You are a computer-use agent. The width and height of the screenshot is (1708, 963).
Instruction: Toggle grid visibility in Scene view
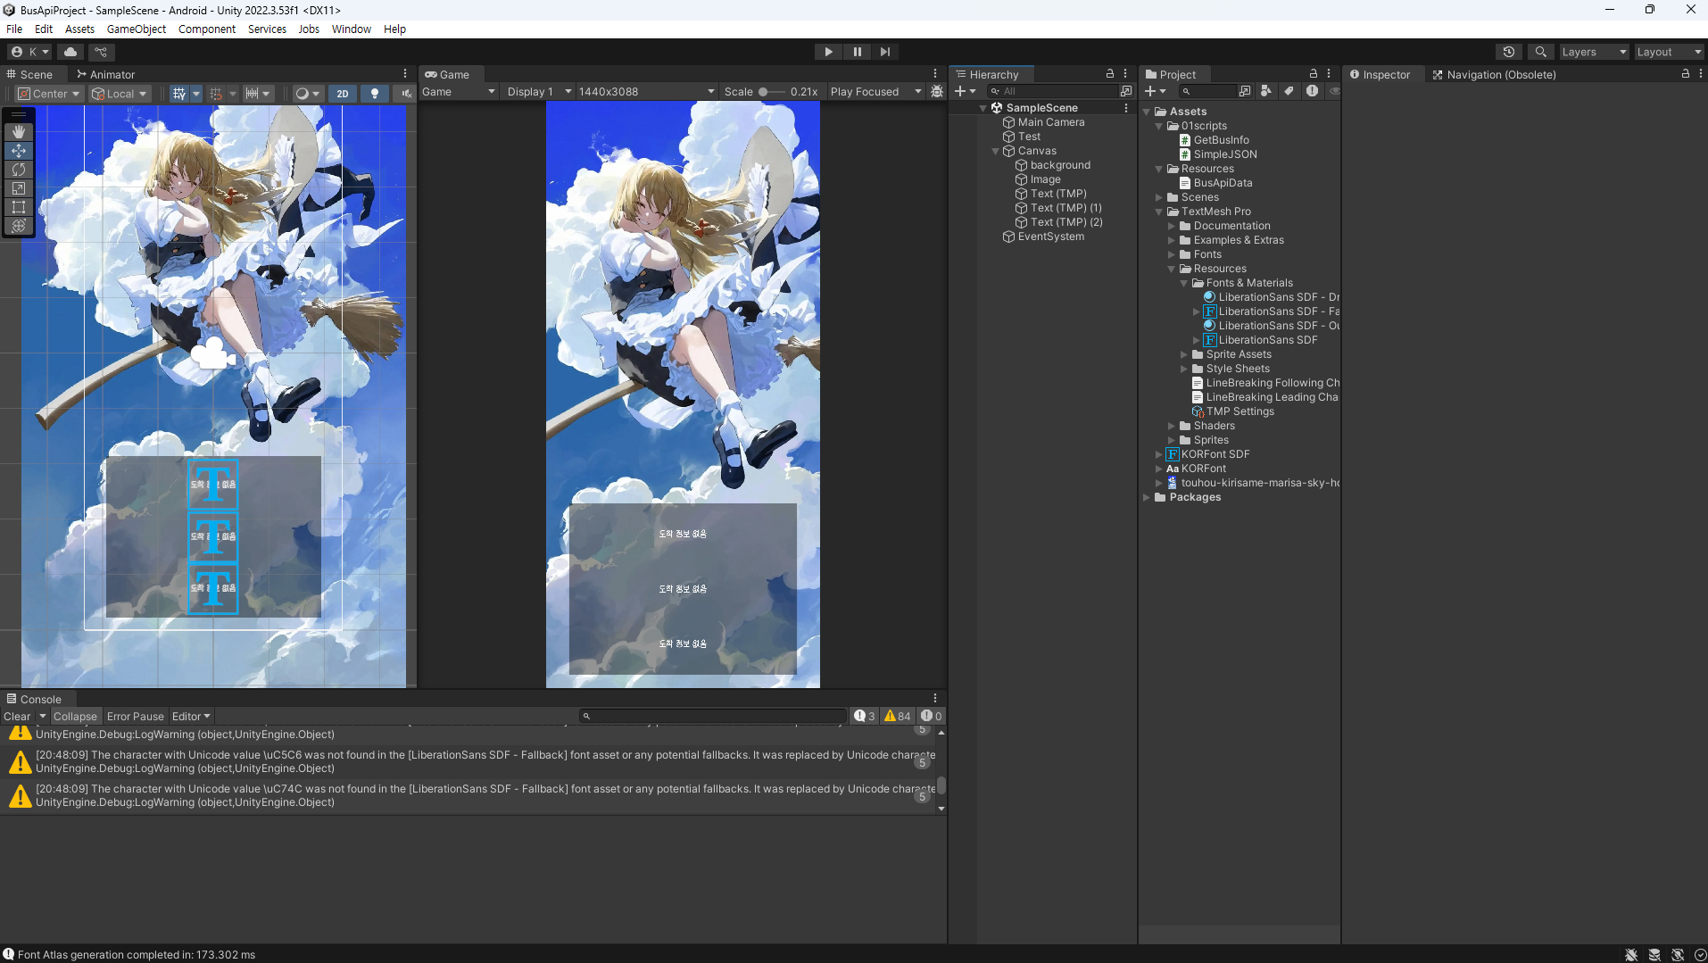point(179,94)
